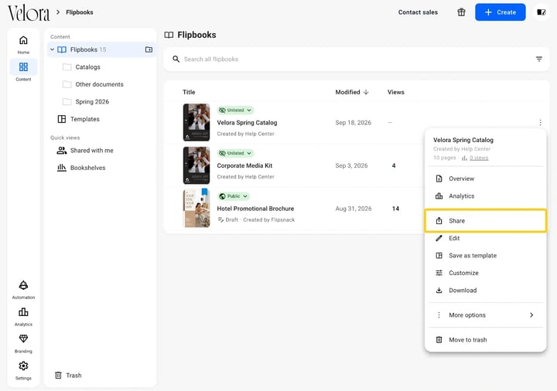Open Automation in the left sidebar

coord(23,290)
